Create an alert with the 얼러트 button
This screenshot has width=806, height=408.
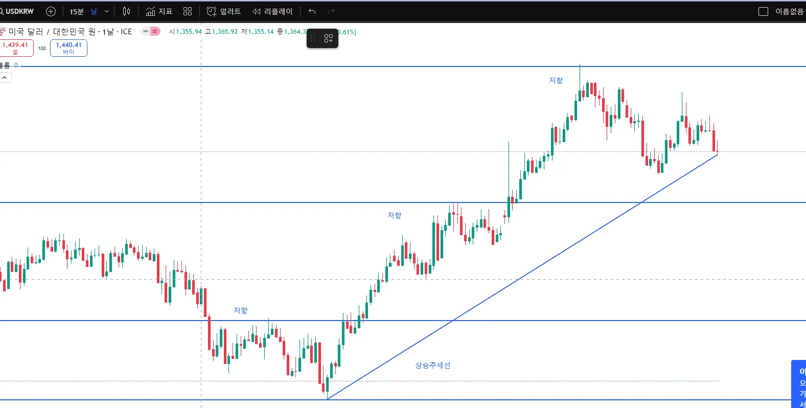pyautogui.click(x=223, y=11)
